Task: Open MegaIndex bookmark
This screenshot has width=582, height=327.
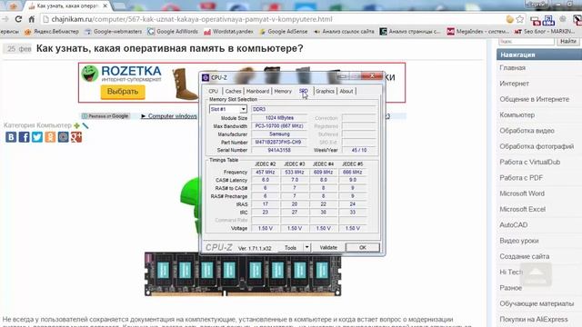Action: click(x=478, y=32)
